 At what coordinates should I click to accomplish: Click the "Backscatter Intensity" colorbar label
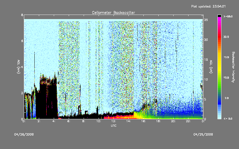pos(233,67)
